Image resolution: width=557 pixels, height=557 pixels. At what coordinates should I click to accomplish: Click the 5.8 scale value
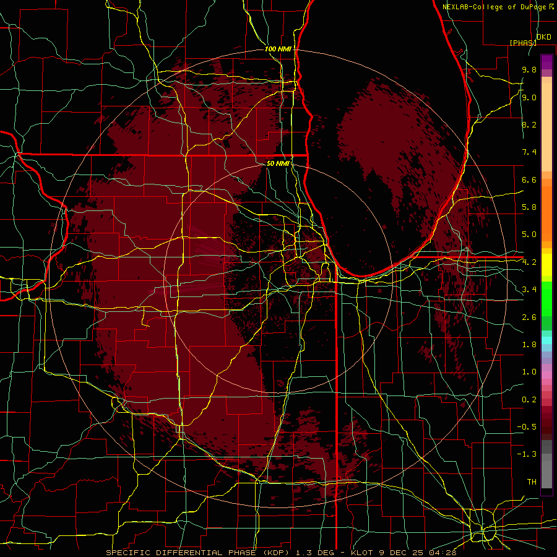click(x=529, y=207)
